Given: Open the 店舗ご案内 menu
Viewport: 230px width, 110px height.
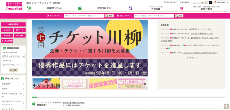Looking at the screenshot, I should (x=206, y=9).
